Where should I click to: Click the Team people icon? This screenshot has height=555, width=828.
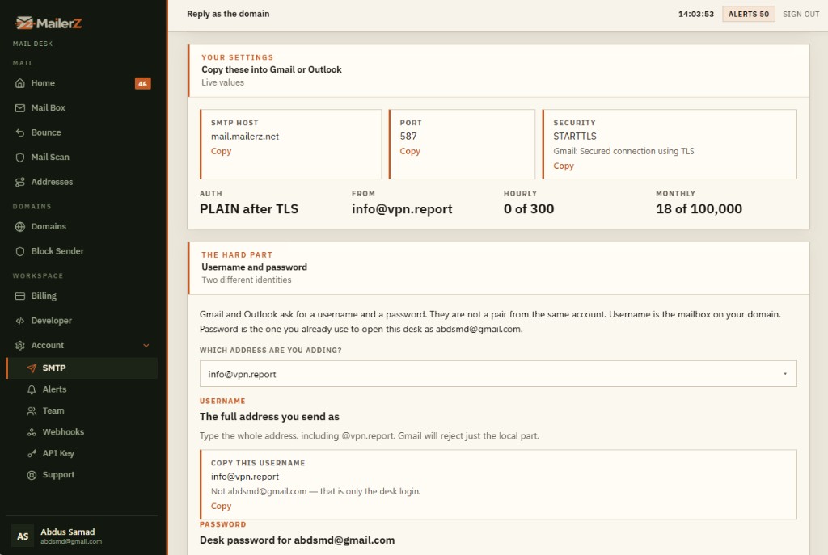pyautogui.click(x=32, y=411)
